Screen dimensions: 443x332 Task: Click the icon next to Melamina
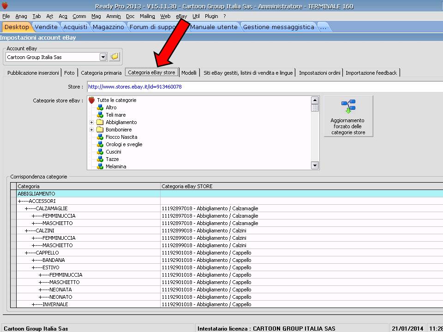[x=100, y=166]
